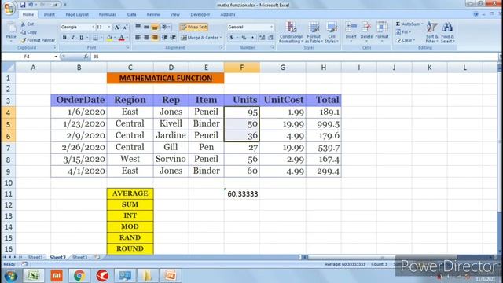Decrease the font size

pos(125,28)
